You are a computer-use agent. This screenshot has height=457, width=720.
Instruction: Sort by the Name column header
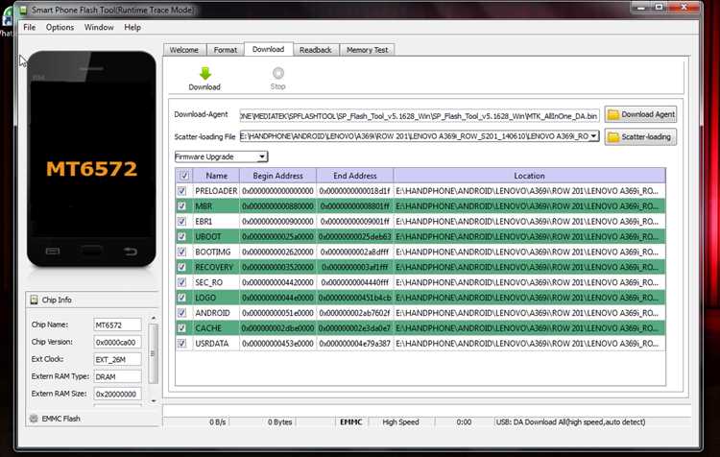point(216,176)
